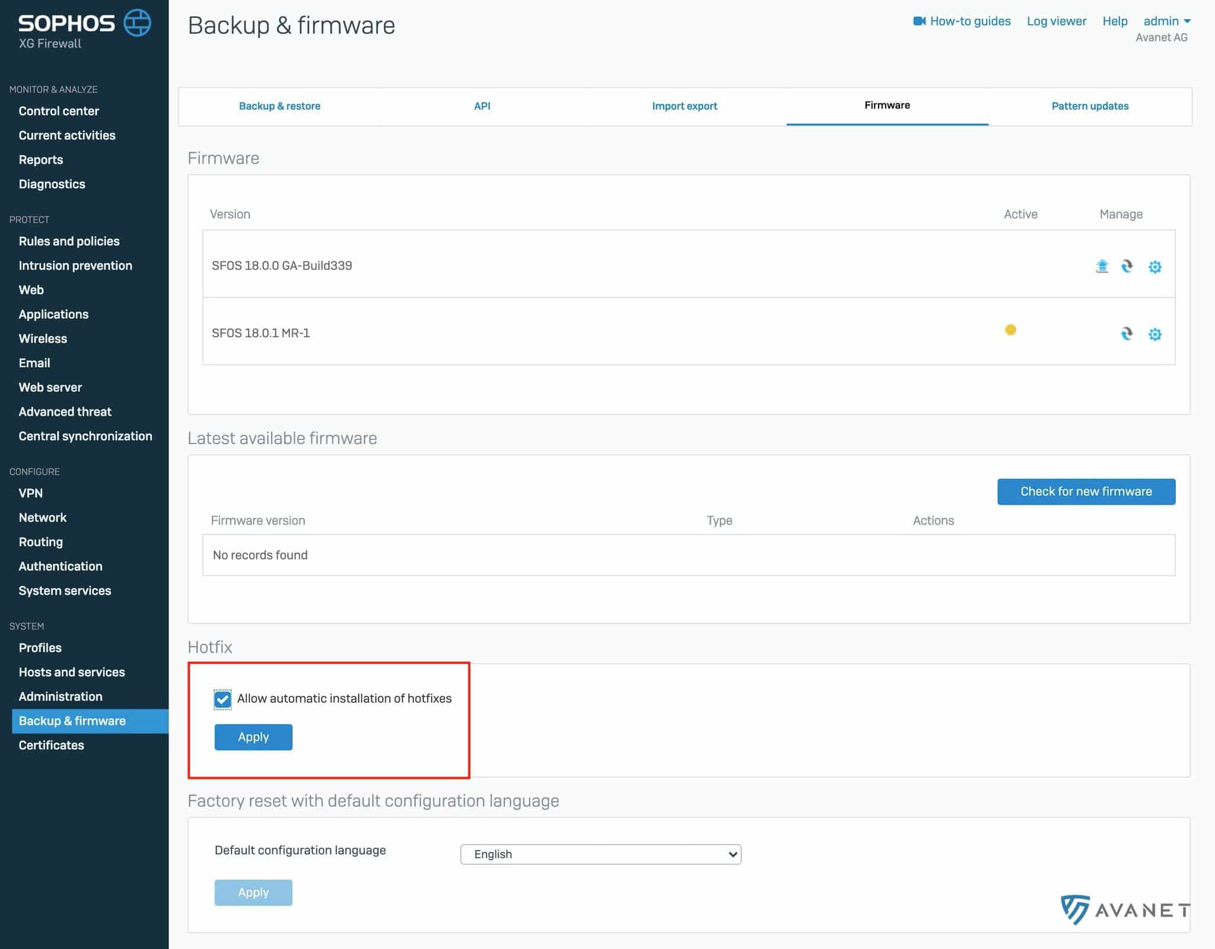
Task: Click Apply button under Hotfix
Action: click(253, 737)
